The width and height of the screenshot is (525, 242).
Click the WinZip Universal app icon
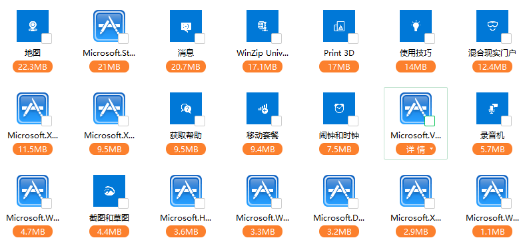coord(262,26)
